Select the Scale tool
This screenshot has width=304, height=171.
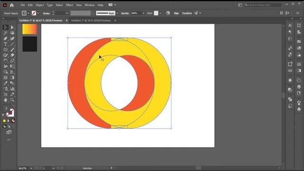point(12,61)
